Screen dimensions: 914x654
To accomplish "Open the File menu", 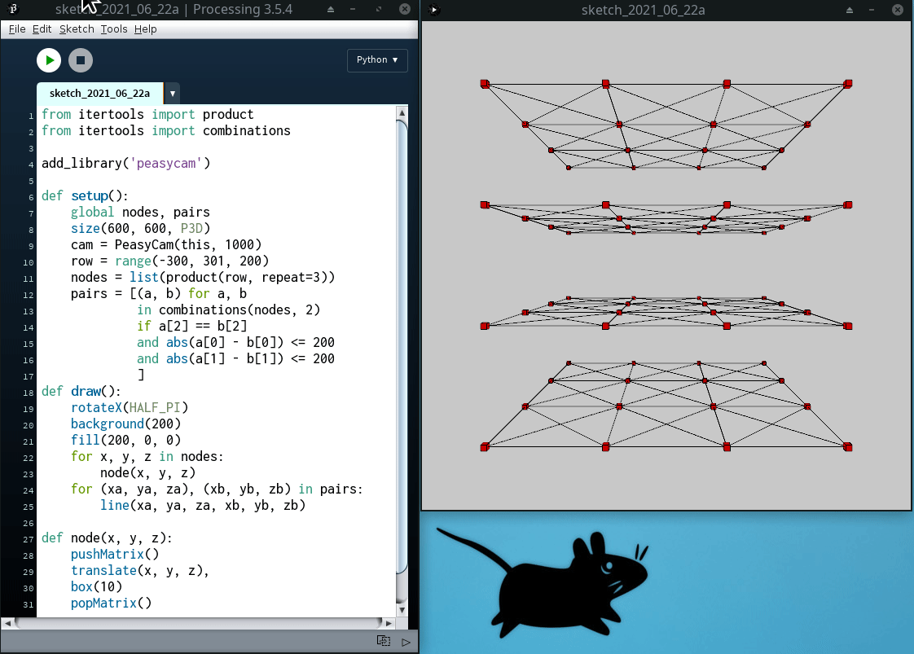I will coord(17,29).
